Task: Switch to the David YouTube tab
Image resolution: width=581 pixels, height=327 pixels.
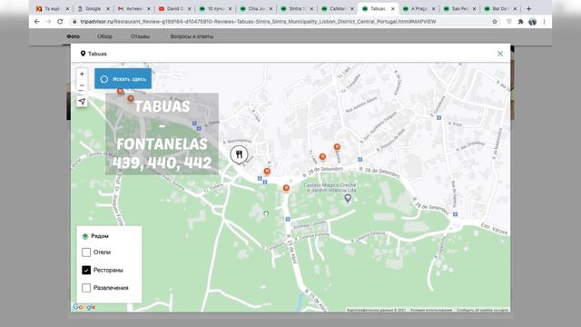Action: [174, 8]
